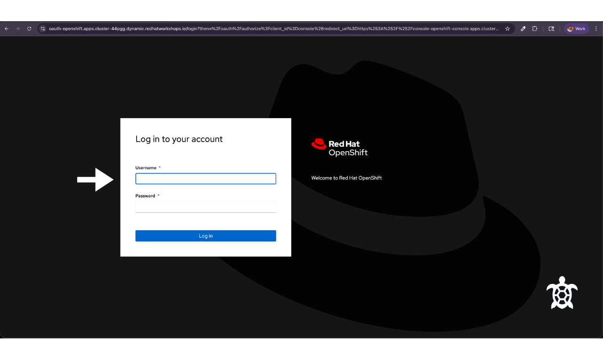Image resolution: width=603 pixels, height=339 pixels.
Task: Open the site information icon beside the URL
Action: (42, 29)
